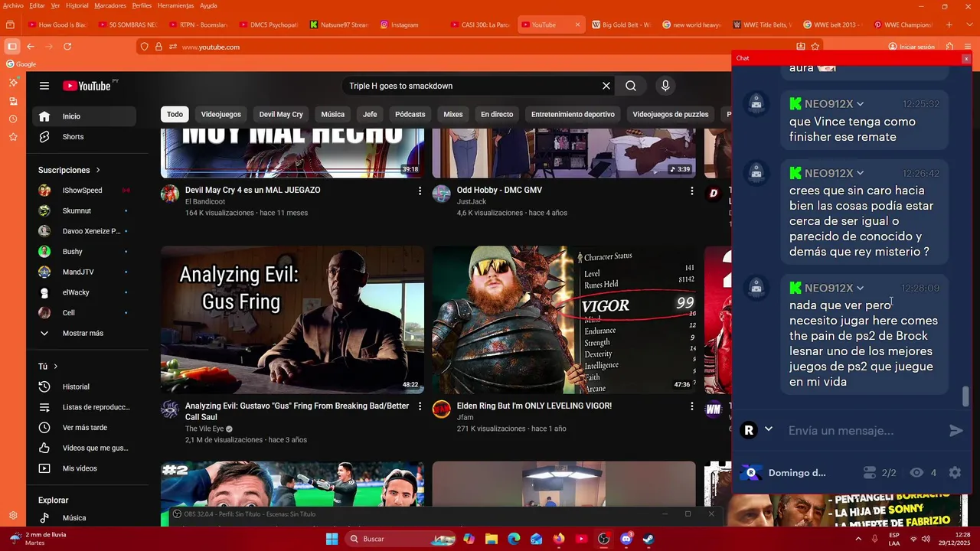The width and height of the screenshot is (980, 551).
Task: Bookmark this page with the star icon
Action: point(815,47)
